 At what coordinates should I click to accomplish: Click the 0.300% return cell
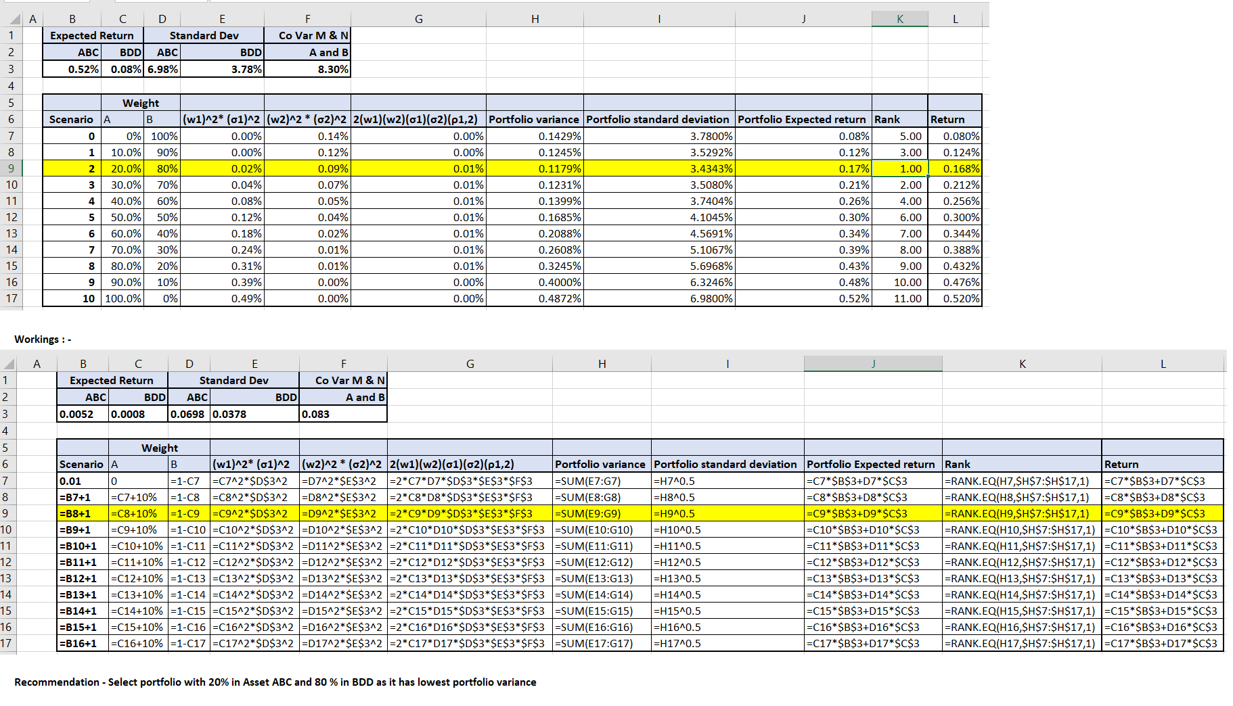[x=955, y=217]
